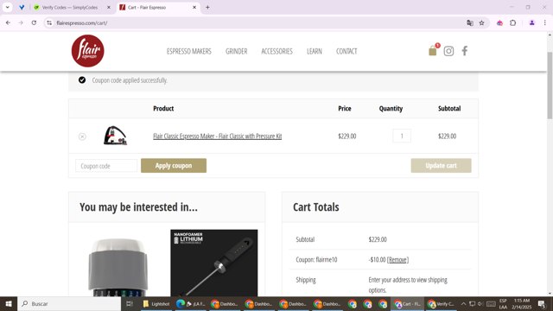Change the ESP LAA input language
The width and height of the screenshot is (553, 311).
click(503, 303)
